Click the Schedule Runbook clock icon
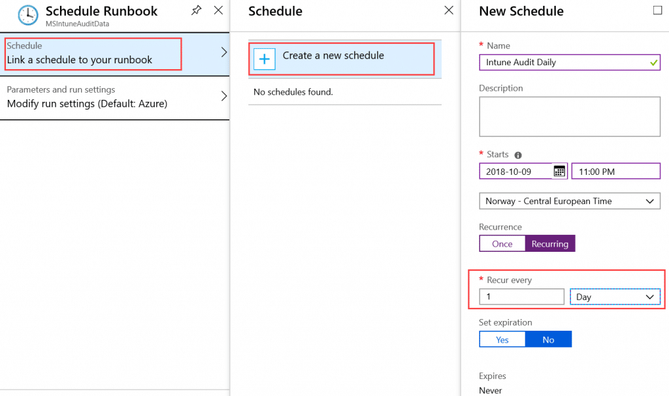The width and height of the screenshot is (669, 396). pos(27,14)
